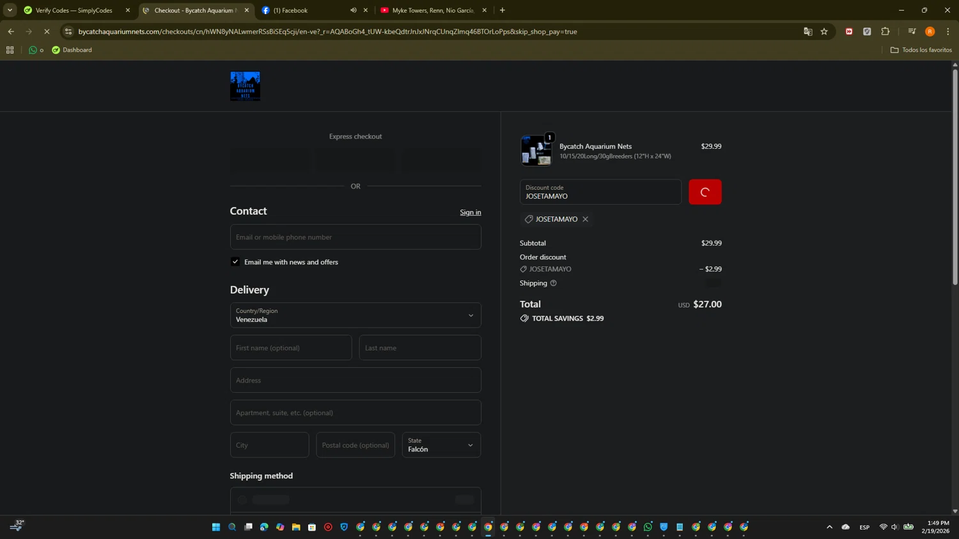Open the volume control in the system tray

coord(894,527)
